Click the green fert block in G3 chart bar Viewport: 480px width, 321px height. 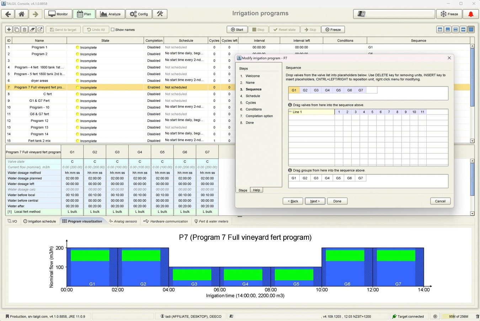click(192, 275)
